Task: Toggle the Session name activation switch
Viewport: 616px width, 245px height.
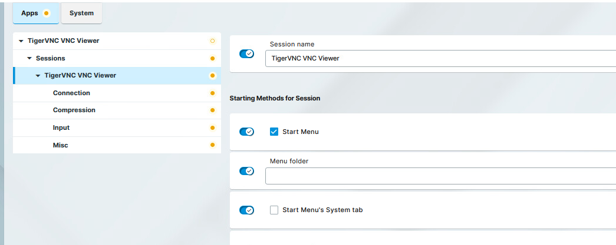Action: [x=246, y=53]
